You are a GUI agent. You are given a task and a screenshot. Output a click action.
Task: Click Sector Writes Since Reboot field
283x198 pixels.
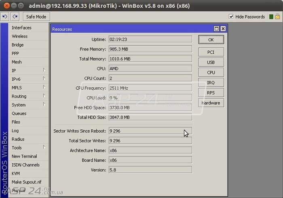click(x=150, y=131)
